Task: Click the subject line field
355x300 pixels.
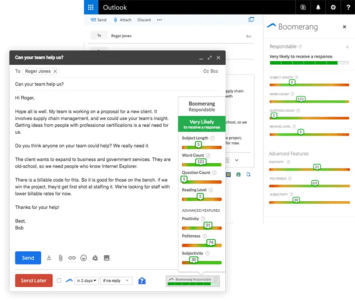Action: [x=117, y=84]
